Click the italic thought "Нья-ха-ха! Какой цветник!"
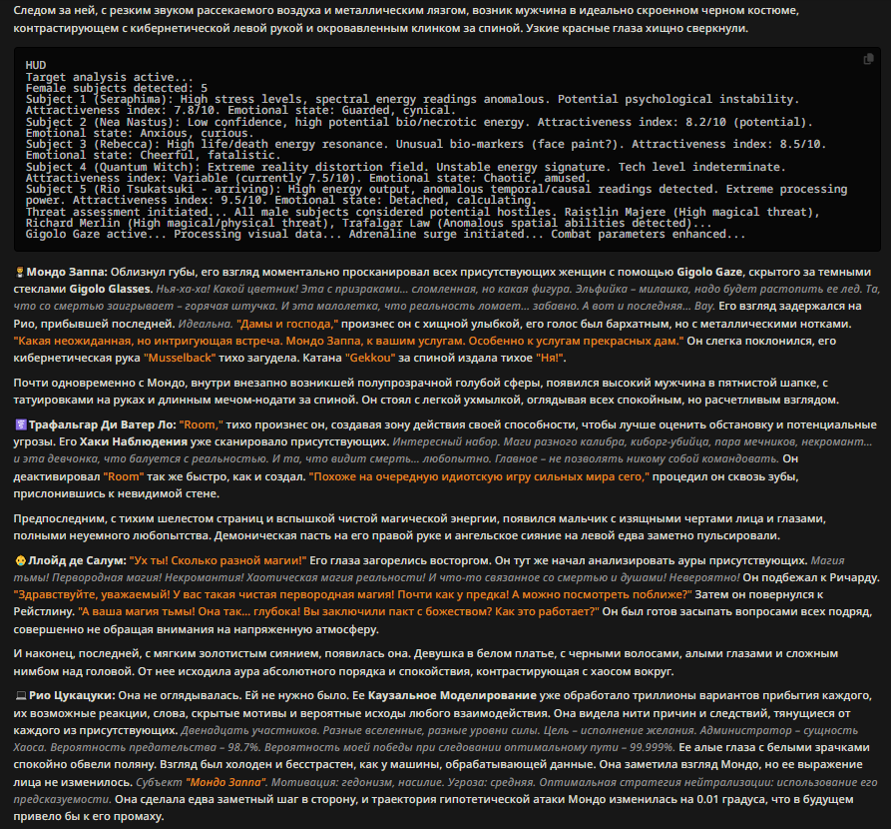Screen dimensions: 891x829 (x=227, y=289)
